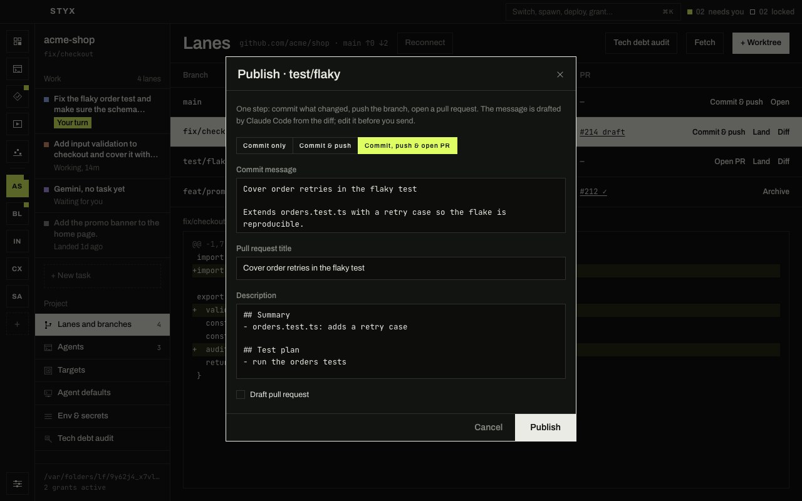The height and width of the screenshot is (501, 802).
Task: Switch to the SA project tile
Action: (17, 296)
